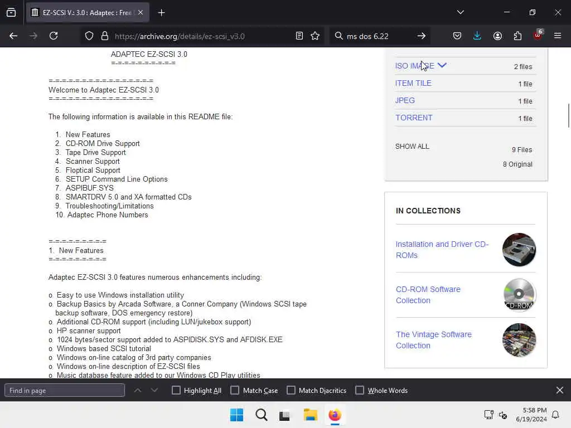Submit search with arrow button
The width and height of the screenshot is (571, 428).
(x=422, y=36)
